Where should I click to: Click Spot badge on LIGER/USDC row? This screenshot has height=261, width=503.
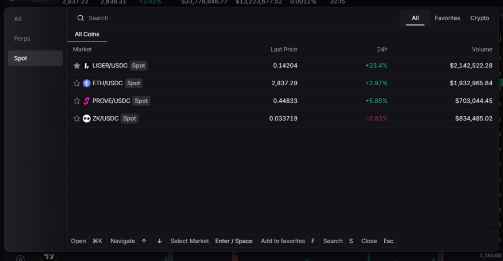(138, 66)
